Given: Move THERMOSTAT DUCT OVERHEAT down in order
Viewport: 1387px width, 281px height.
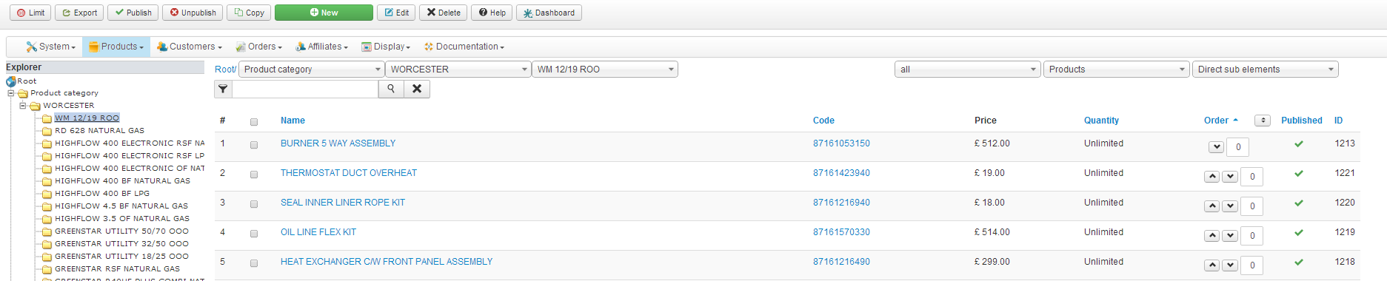Looking at the screenshot, I should [1230, 177].
